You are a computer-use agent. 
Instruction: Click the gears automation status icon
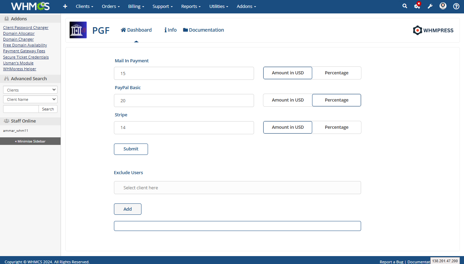click(x=417, y=6)
